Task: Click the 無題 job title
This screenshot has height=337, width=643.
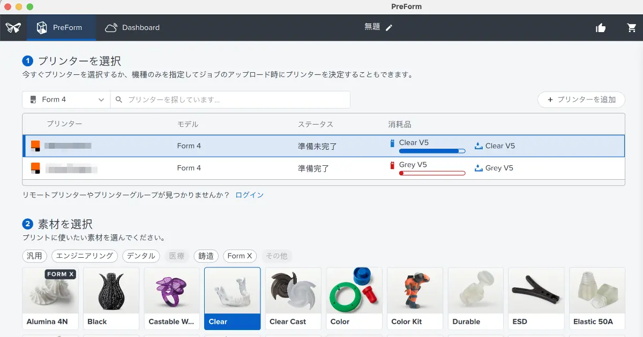Action: 372,27
